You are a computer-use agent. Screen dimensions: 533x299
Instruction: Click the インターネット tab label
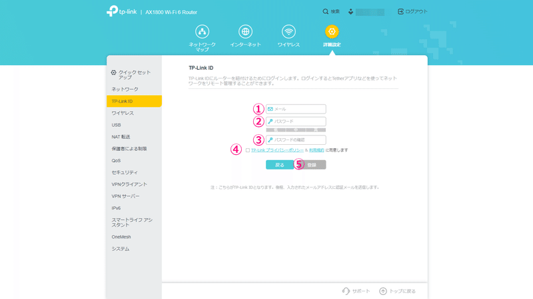[x=245, y=45]
